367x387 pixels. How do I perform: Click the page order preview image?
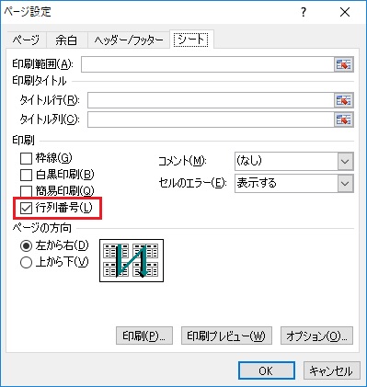click(x=132, y=260)
